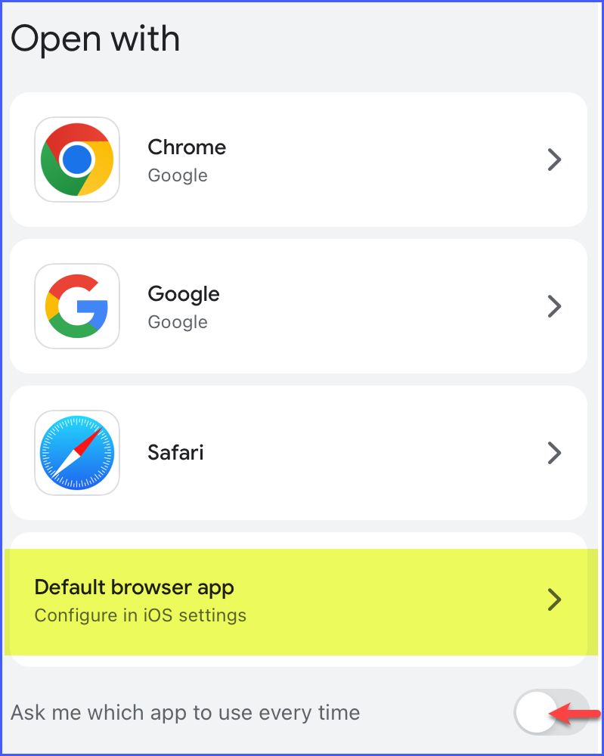The height and width of the screenshot is (756, 604).
Task: Click Configure in iOS settings text
Action: (x=140, y=615)
